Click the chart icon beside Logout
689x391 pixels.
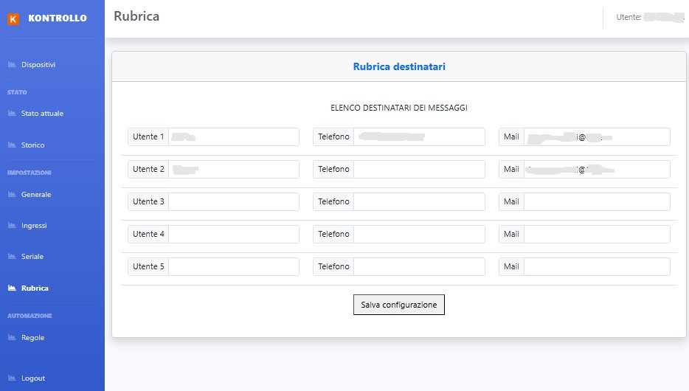(12, 378)
